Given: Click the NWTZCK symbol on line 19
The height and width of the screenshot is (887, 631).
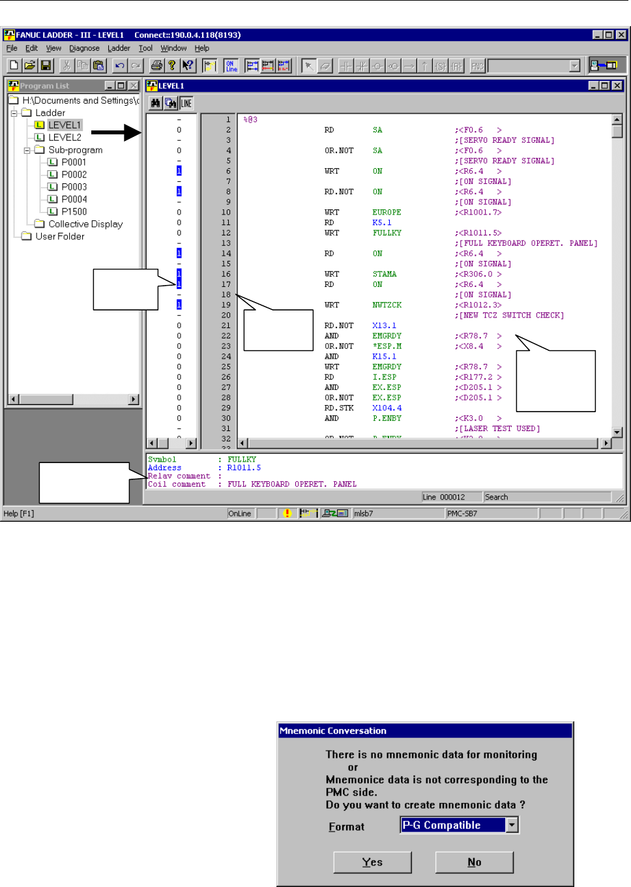Looking at the screenshot, I should (x=387, y=305).
